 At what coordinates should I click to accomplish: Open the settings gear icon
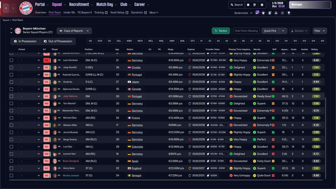pyautogui.click(x=262, y=5)
